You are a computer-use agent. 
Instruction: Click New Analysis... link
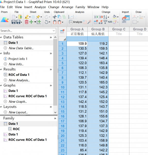tap(19, 80)
